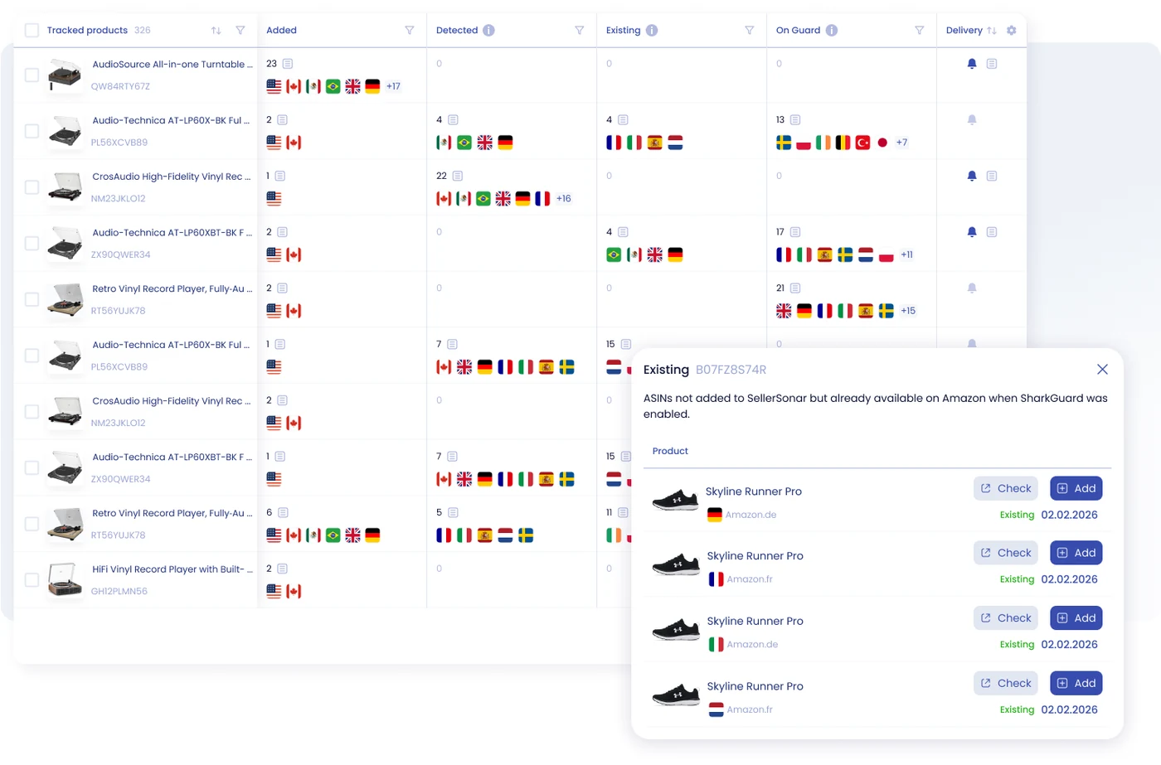
Task: Show the +7 extra On Guard marketplaces
Action: coord(901,143)
